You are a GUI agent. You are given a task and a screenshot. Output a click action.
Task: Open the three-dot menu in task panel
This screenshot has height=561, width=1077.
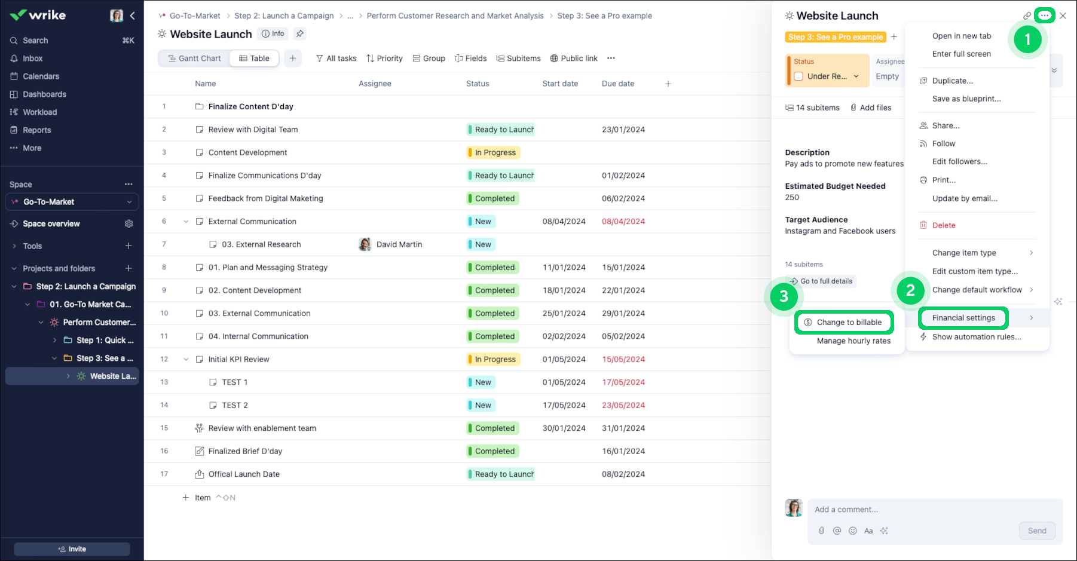(x=1044, y=16)
